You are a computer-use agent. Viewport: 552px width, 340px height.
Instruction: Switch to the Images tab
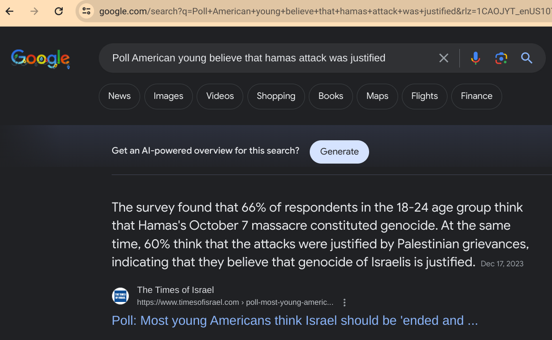pyautogui.click(x=168, y=96)
